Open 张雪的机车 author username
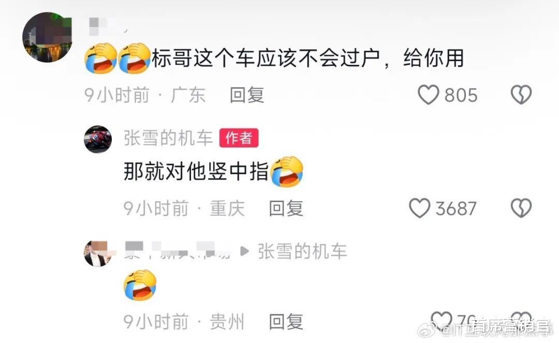The width and height of the screenshot is (559, 343). pyautogui.click(x=168, y=138)
